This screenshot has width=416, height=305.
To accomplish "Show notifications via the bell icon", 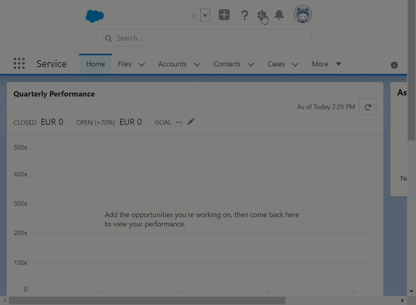I will click(x=279, y=15).
